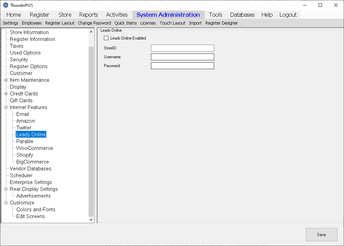Open Employees in the sub-toolbar

pos(32,23)
